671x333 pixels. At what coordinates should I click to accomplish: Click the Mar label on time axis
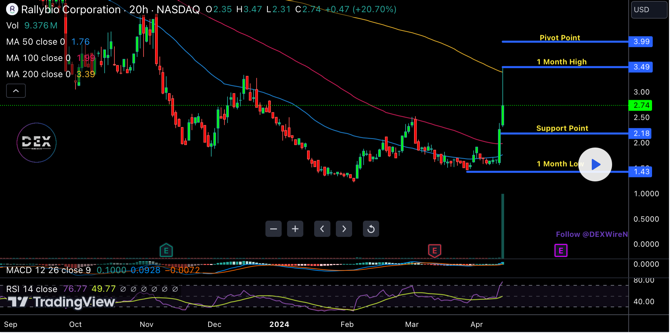click(412, 325)
